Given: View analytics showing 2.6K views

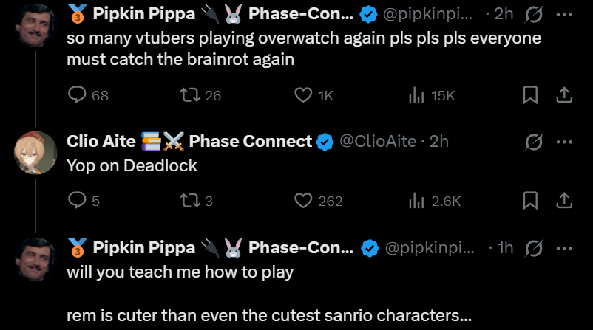Looking at the screenshot, I should point(416,200).
